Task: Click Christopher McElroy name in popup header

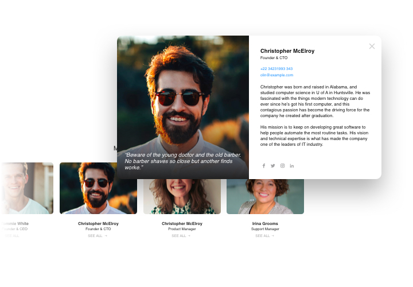Action: click(287, 51)
